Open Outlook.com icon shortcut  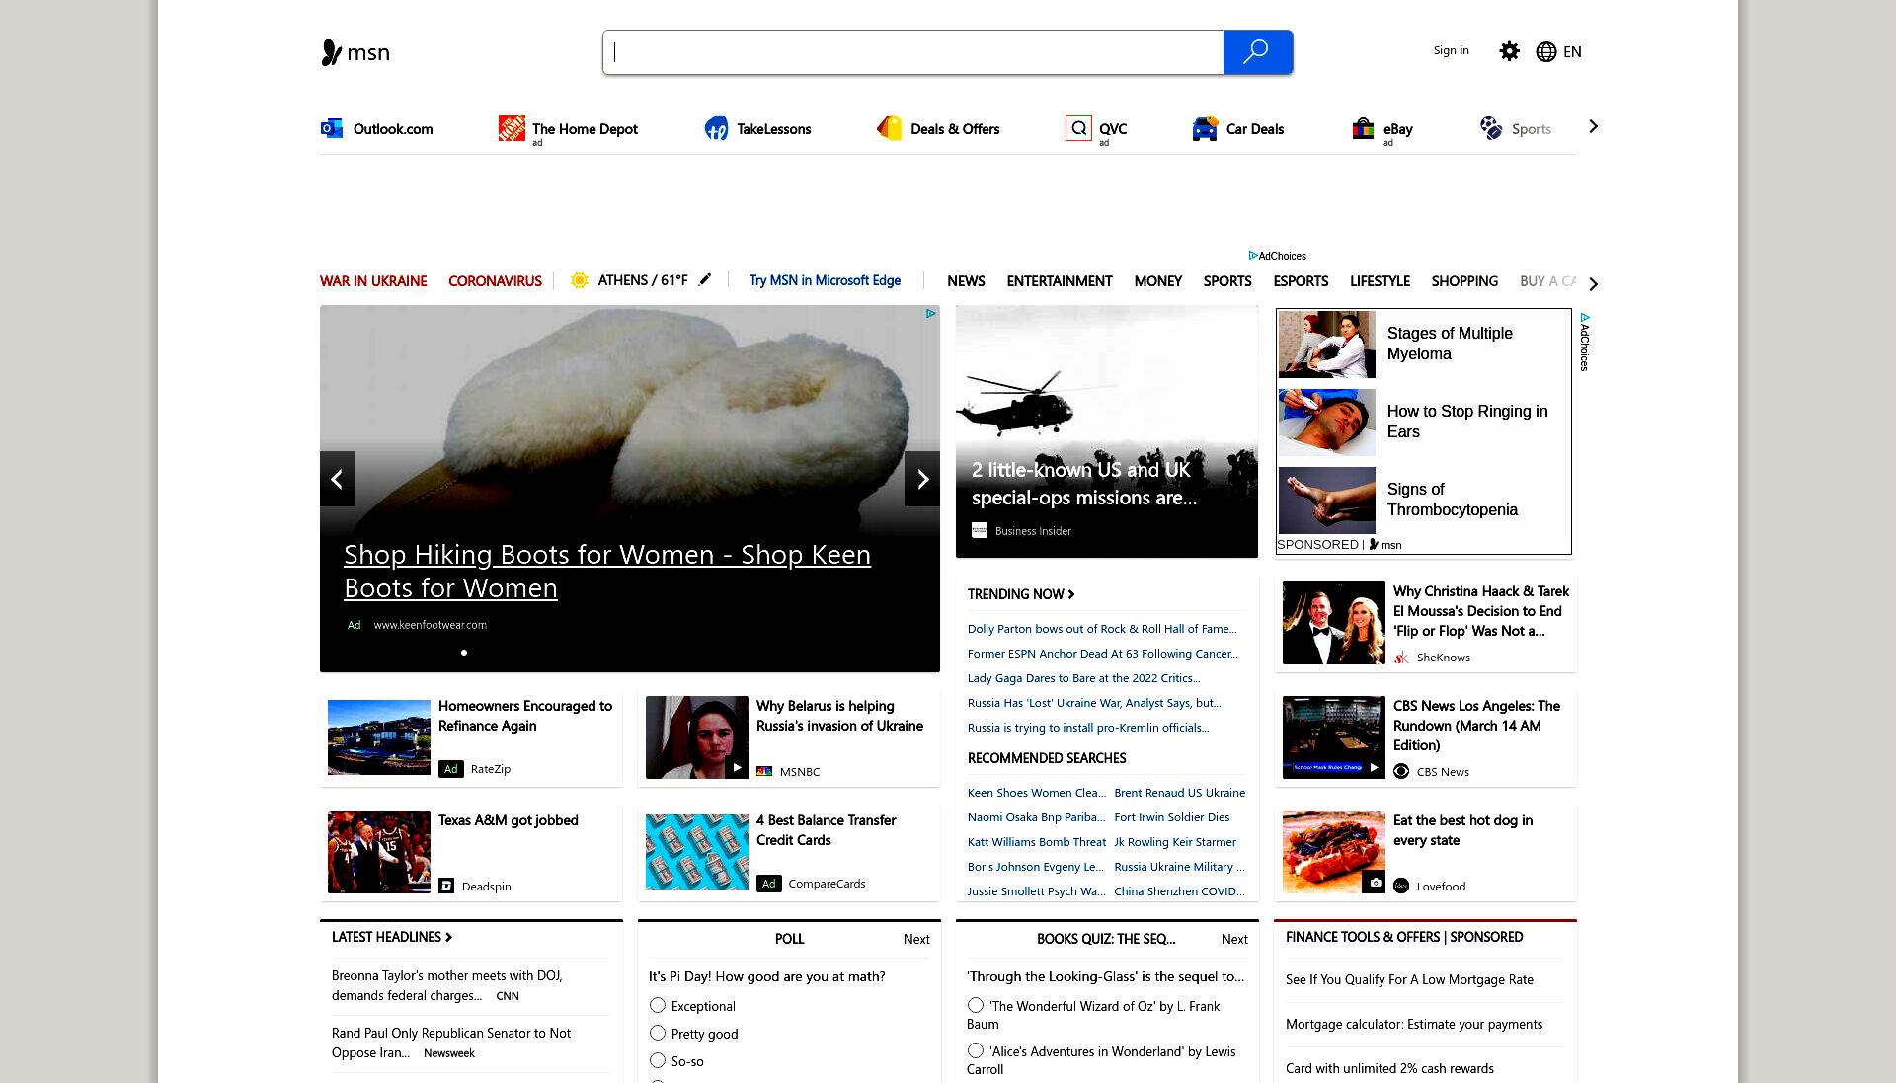(x=332, y=128)
